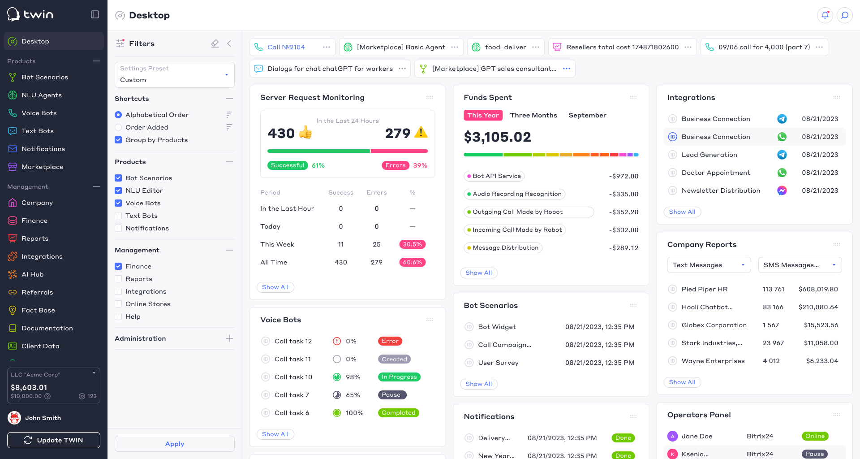860x459 pixels.
Task: Open the Settings Preset dropdown
Action: click(175, 74)
